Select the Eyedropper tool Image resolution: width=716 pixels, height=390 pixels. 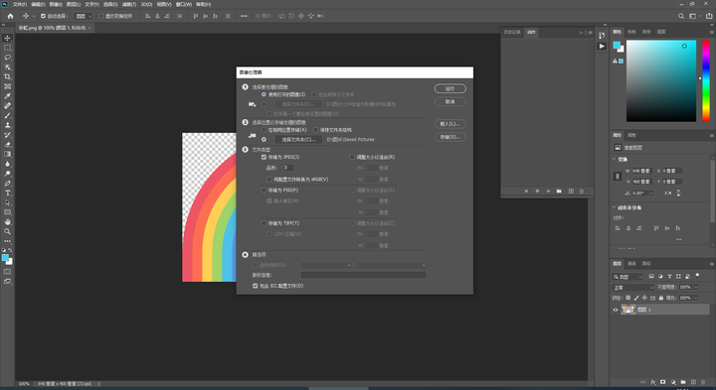tap(7, 96)
